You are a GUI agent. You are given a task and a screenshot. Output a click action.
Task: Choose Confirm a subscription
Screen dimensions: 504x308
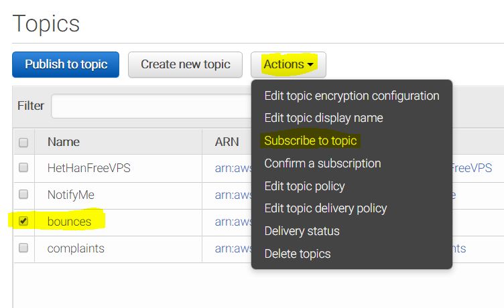322,163
